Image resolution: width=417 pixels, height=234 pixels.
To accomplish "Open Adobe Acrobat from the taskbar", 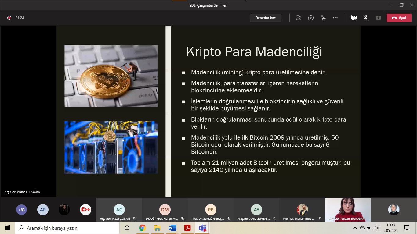I will click(187, 228).
